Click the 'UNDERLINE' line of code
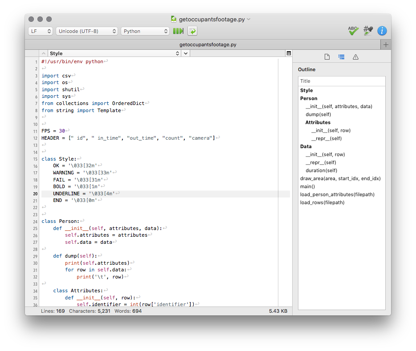Image resolution: width=416 pixels, height=351 pixels. coord(84,194)
